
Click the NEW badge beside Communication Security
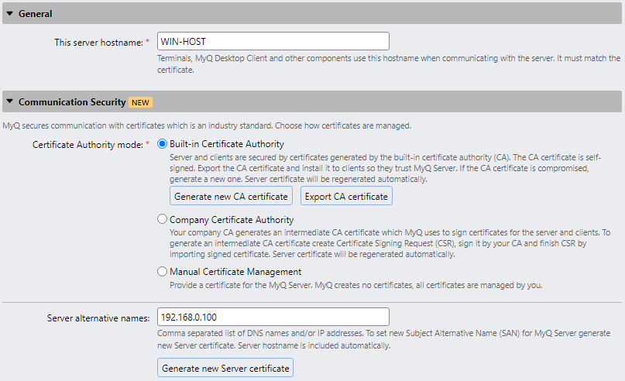(140, 102)
